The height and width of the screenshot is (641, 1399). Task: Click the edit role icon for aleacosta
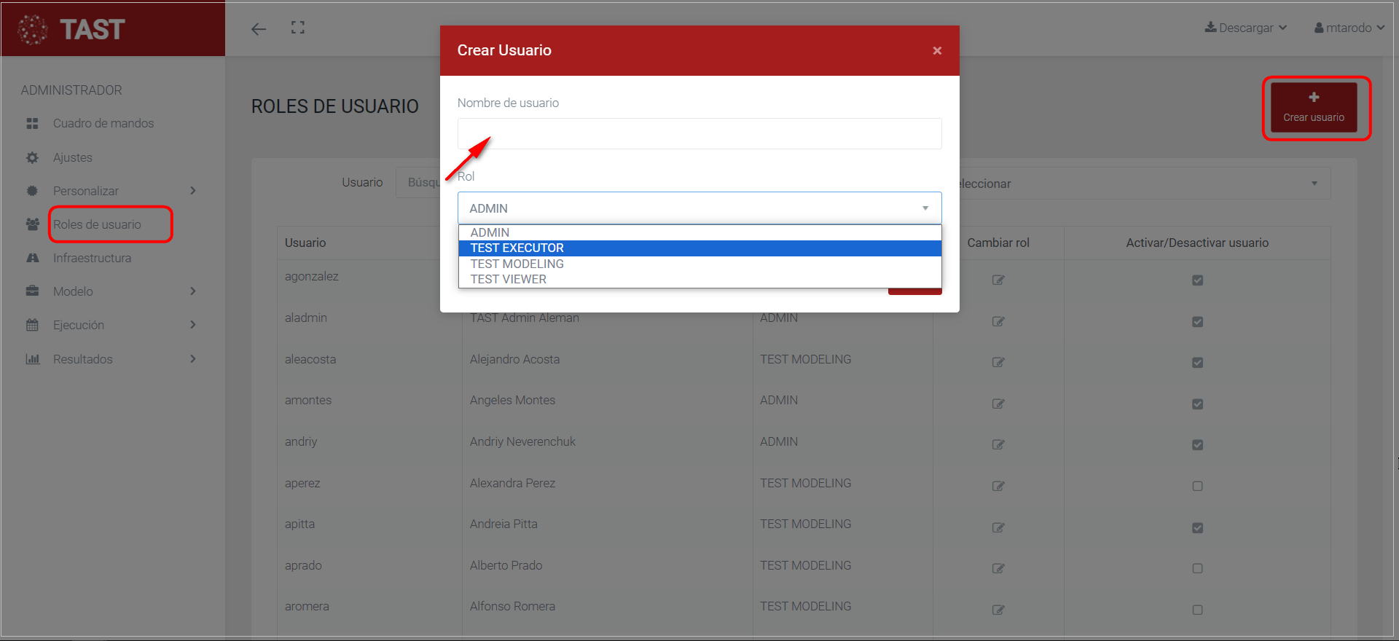click(998, 362)
